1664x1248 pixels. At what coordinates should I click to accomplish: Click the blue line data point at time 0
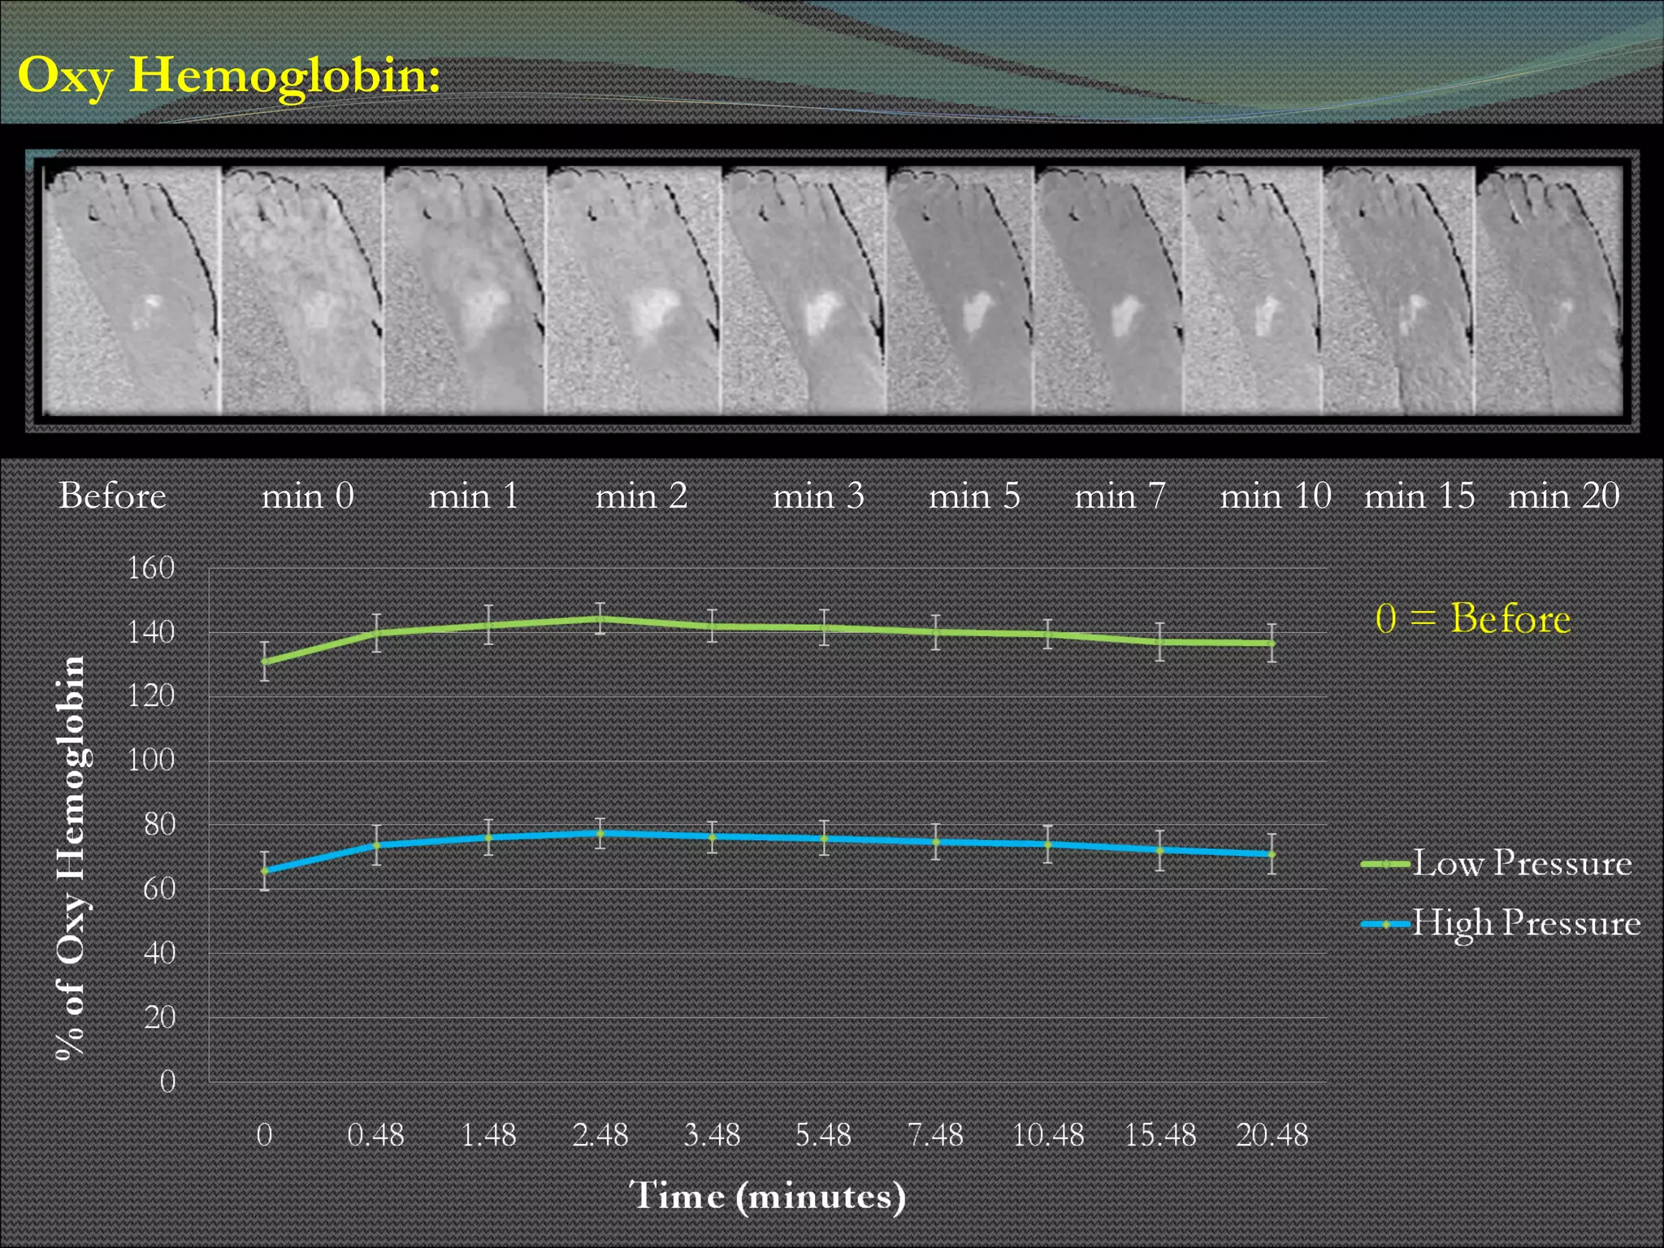tap(265, 871)
